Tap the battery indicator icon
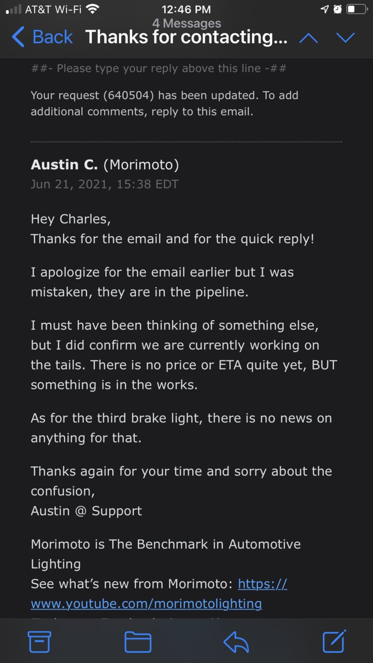This screenshot has height=663, width=373. coord(357,9)
